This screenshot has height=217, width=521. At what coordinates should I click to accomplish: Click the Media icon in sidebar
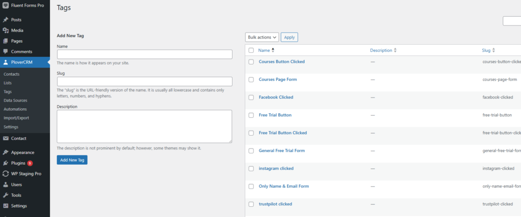6,30
